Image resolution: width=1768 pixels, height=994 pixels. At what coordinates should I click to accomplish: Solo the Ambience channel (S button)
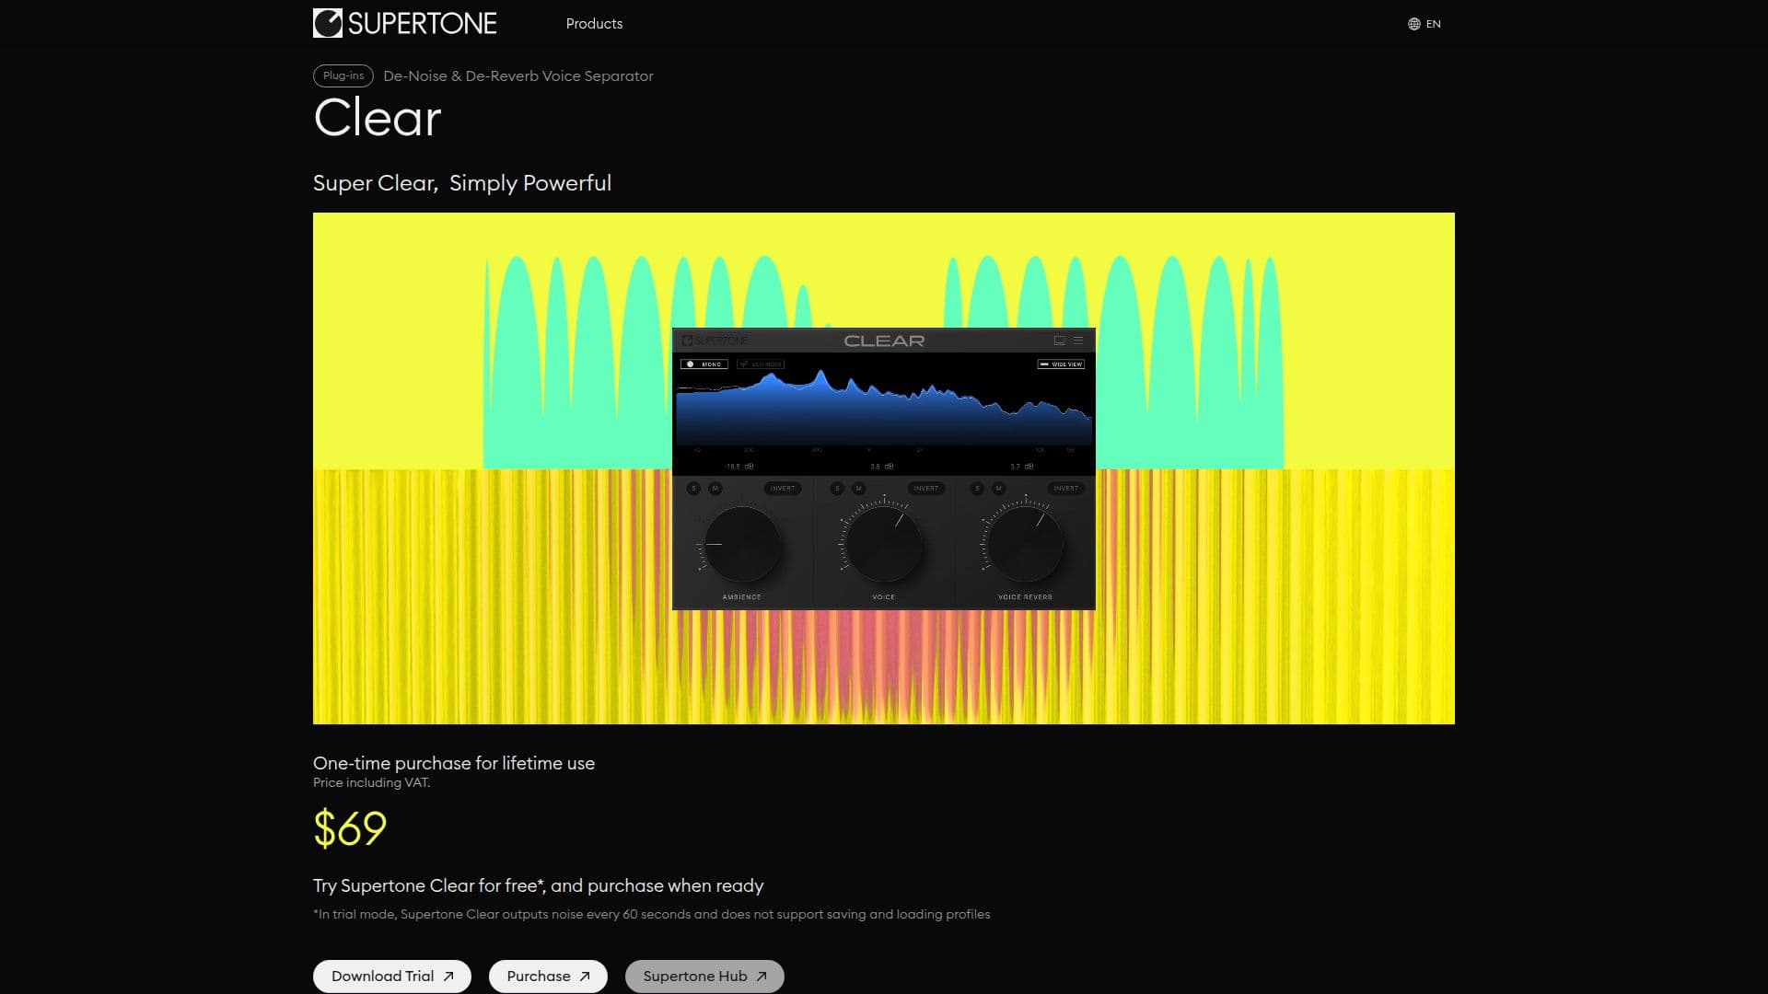(694, 489)
